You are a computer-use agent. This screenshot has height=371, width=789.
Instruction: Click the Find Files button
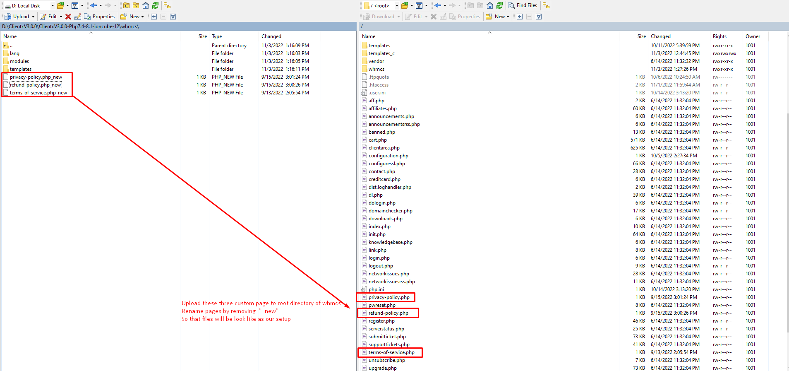coord(523,5)
